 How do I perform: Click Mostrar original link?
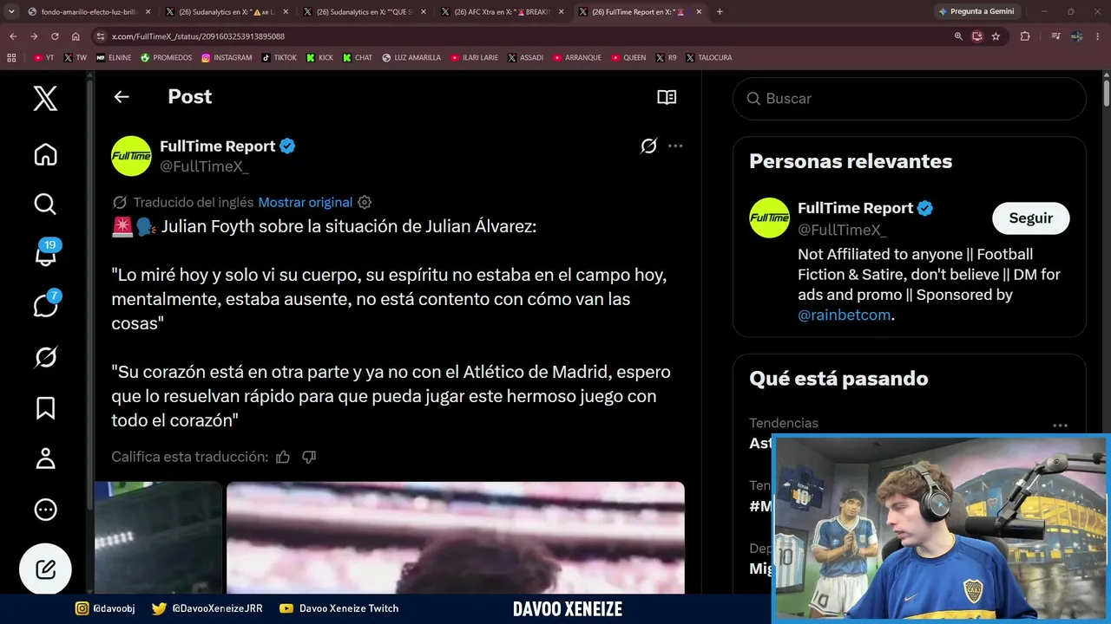[x=305, y=202]
